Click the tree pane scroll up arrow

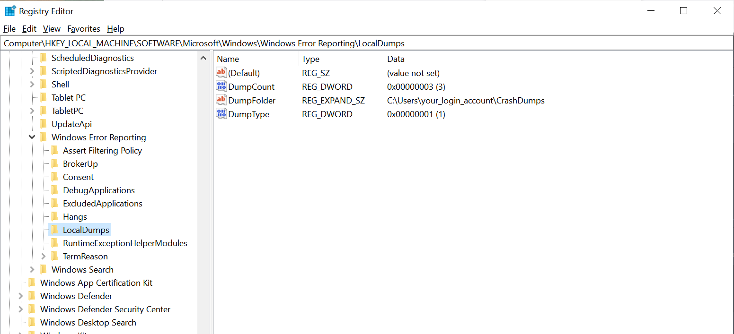(x=203, y=59)
